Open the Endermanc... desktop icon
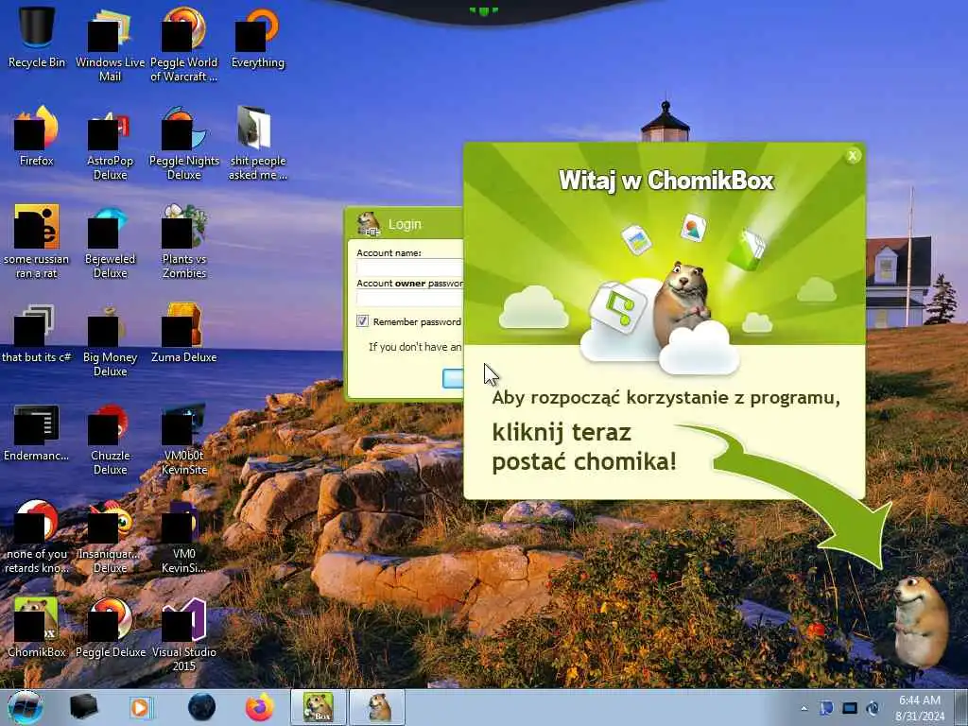The image size is (968, 726). (x=37, y=431)
